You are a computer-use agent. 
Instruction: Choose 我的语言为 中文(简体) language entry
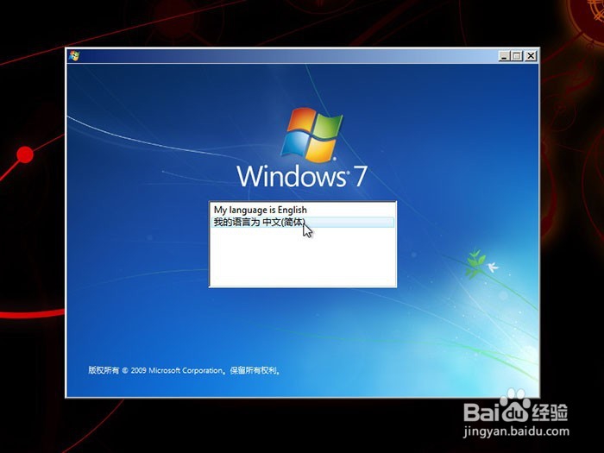(x=302, y=223)
